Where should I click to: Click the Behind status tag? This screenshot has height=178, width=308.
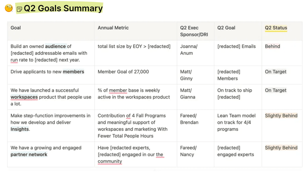point(272,46)
